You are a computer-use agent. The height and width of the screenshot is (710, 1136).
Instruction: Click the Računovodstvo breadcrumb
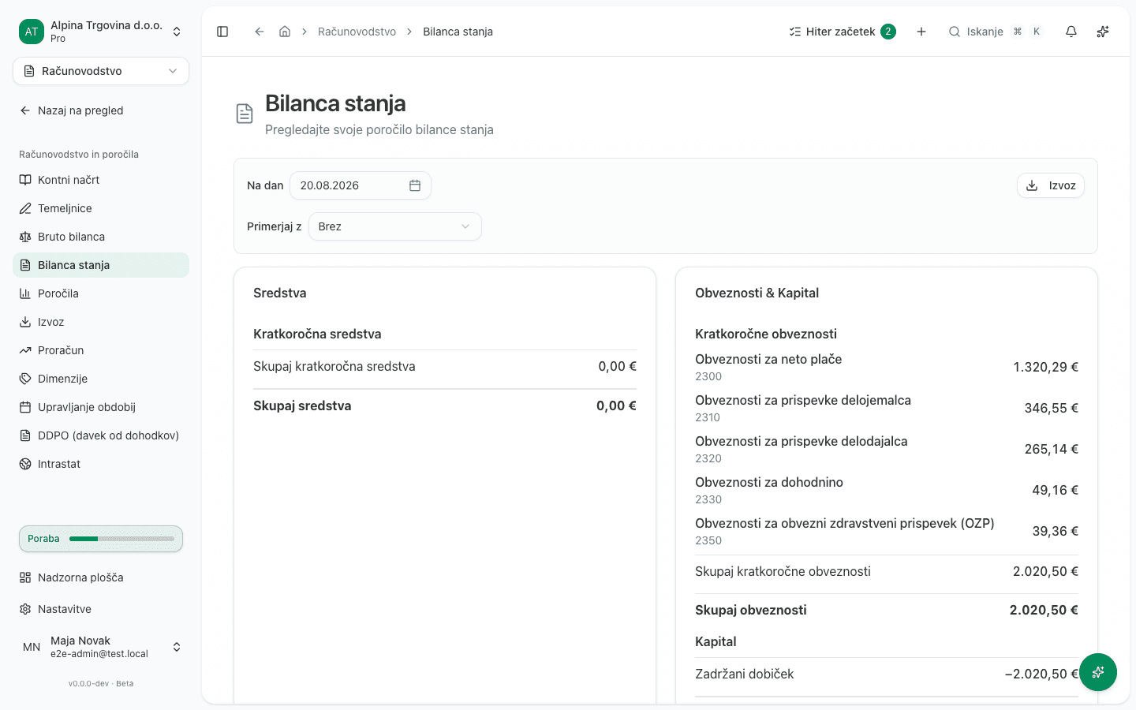[x=357, y=32]
